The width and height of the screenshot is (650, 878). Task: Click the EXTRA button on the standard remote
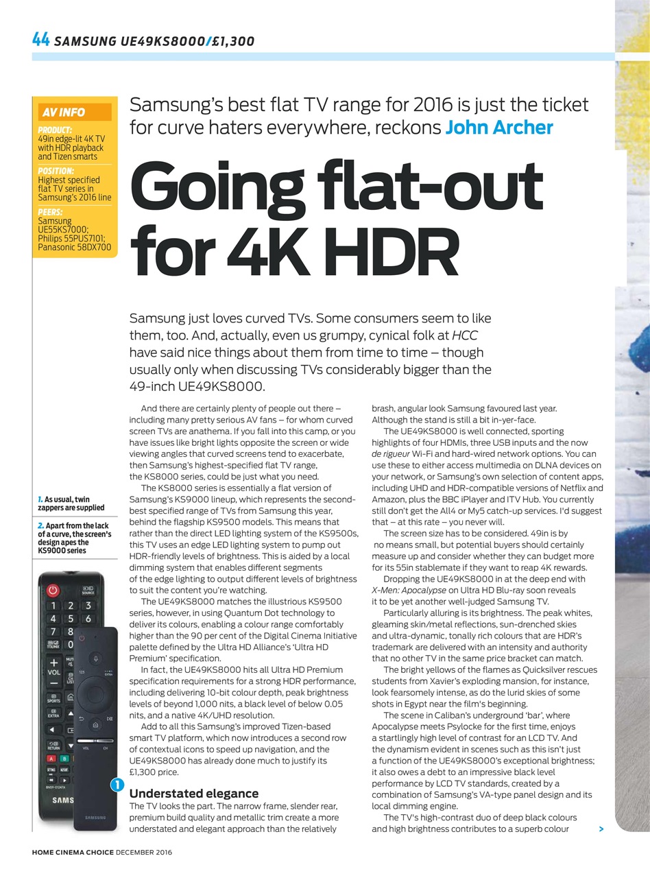53,714
